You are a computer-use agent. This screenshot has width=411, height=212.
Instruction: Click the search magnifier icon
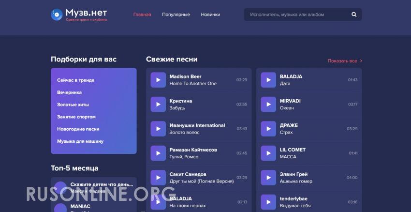point(354,15)
